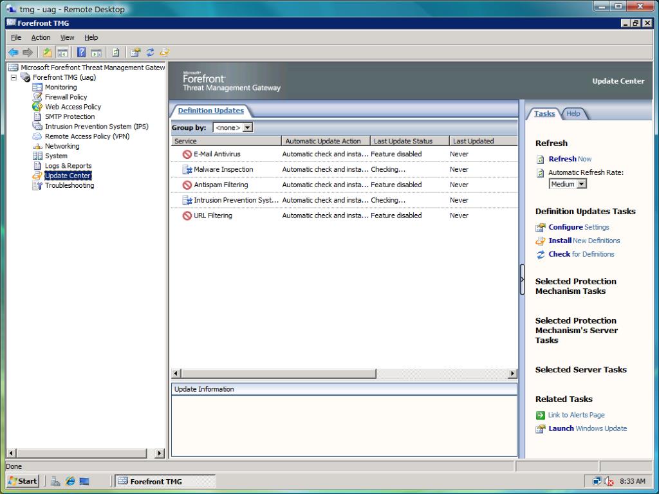Open the Action menu
The height and width of the screenshot is (494, 659).
[41, 37]
